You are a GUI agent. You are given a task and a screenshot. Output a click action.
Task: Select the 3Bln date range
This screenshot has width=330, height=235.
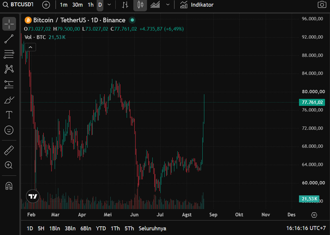click(70, 228)
